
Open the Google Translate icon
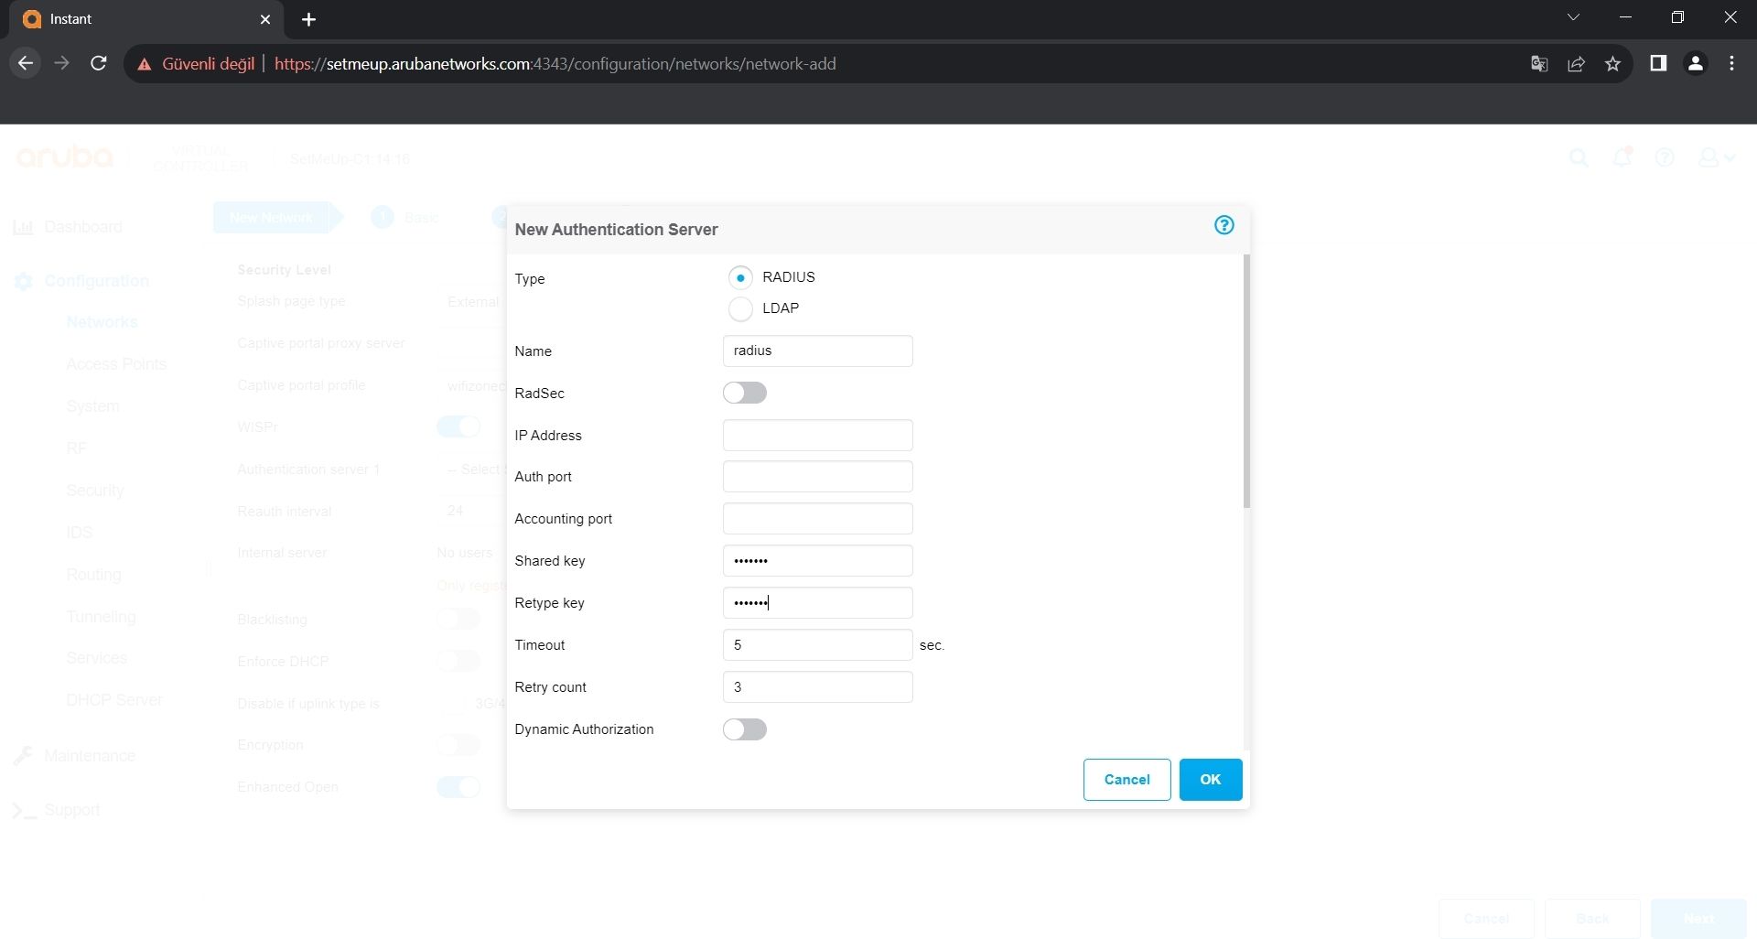[1539, 64]
